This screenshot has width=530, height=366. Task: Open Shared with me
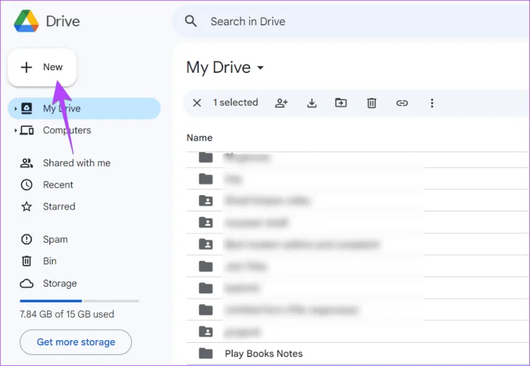click(76, 163)
